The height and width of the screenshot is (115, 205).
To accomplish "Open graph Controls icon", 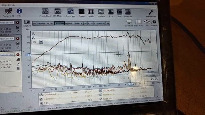I will coord(154,22).
